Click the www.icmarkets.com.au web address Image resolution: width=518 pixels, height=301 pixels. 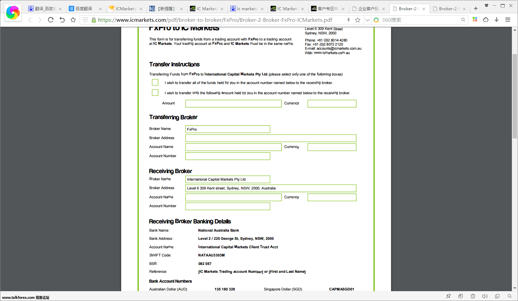point(332,53)
